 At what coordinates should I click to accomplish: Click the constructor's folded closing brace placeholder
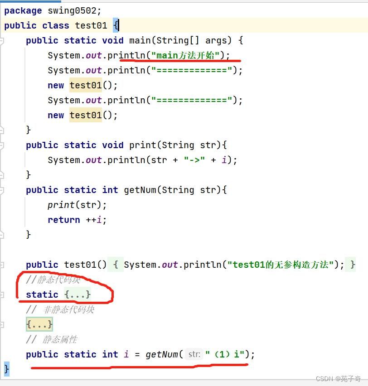click(350, 265)
